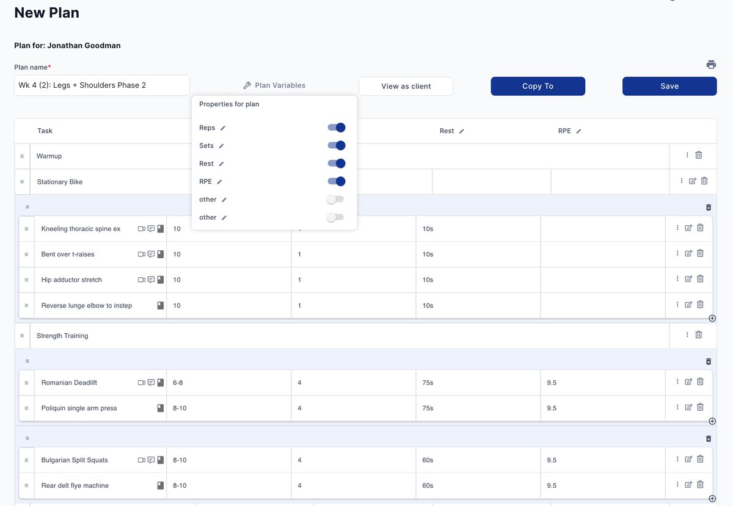Click the Rear delt flye machine task name
This screenshot has width=733, height=506.
tap(75, 486)
